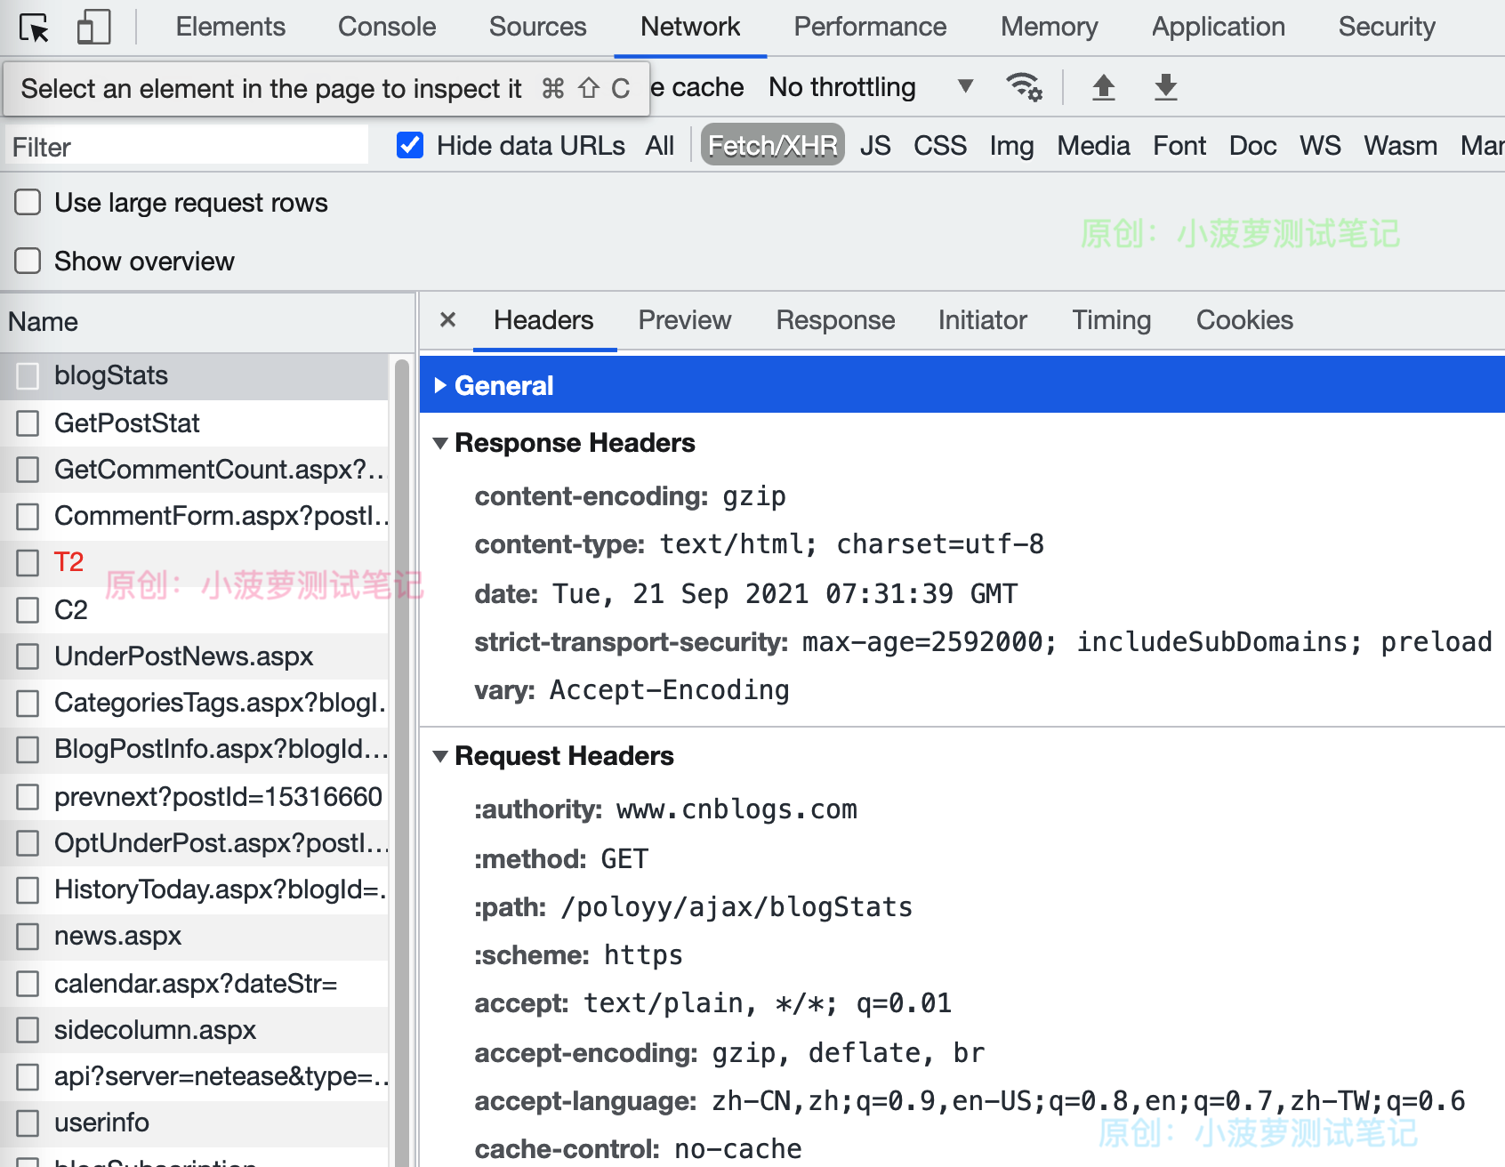This screenshot has width=1505, height=1167.
Task: Open the Memory tab
Action: 1049,27
